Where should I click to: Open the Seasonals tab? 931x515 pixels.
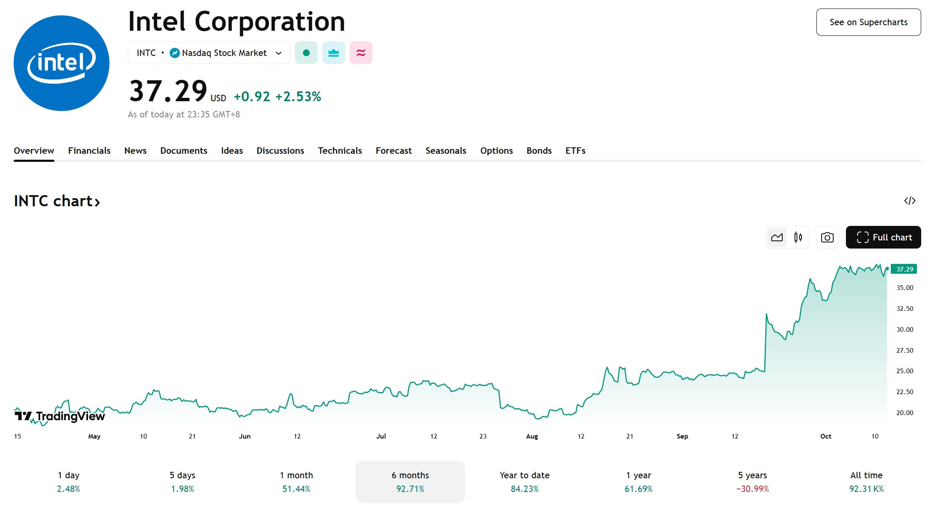446,151
